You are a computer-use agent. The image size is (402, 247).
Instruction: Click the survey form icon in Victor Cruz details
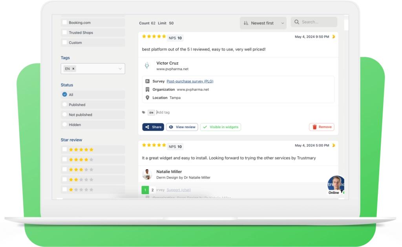pos(148,81)
